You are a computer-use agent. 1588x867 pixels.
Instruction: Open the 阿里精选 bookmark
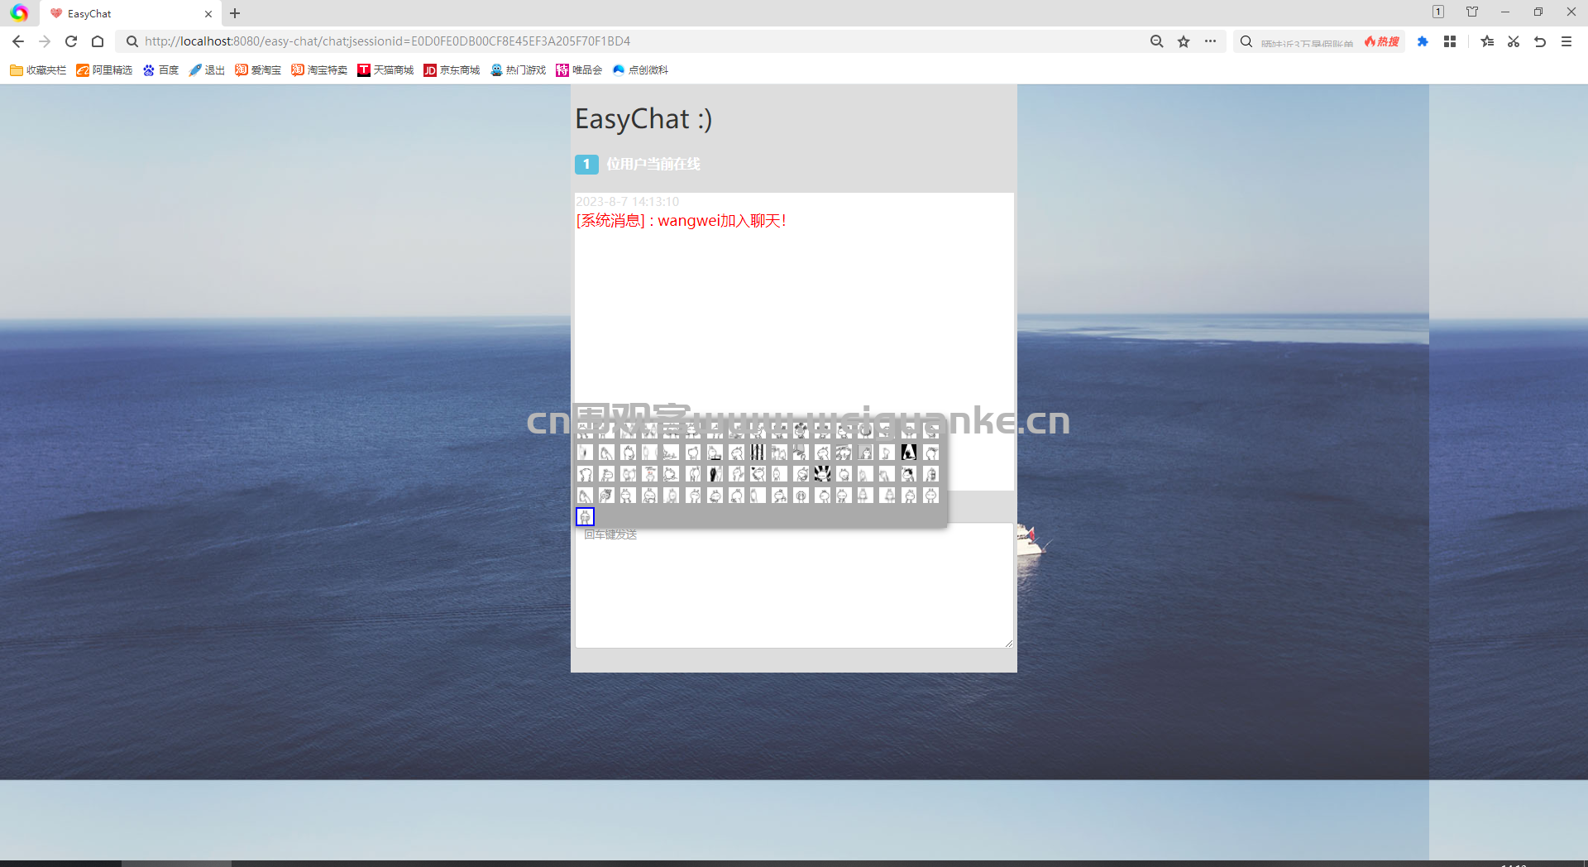[x=104, y=70]
